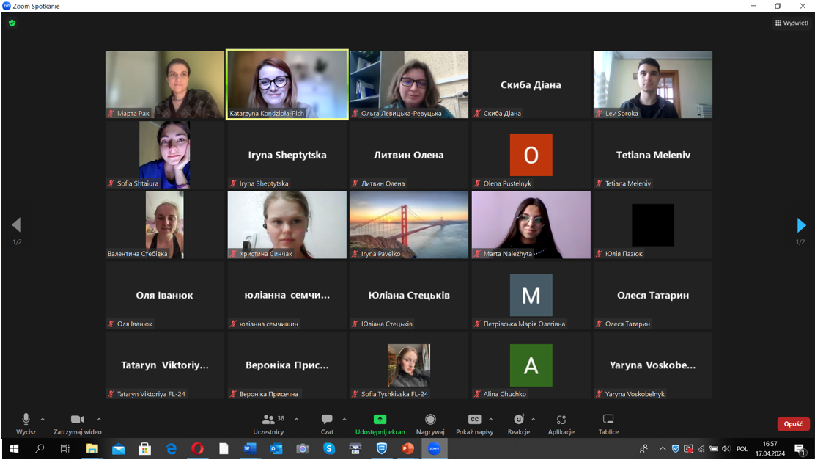Open Windows Start menu
This screenshot has height=460, width=815.
pos(14,448)
